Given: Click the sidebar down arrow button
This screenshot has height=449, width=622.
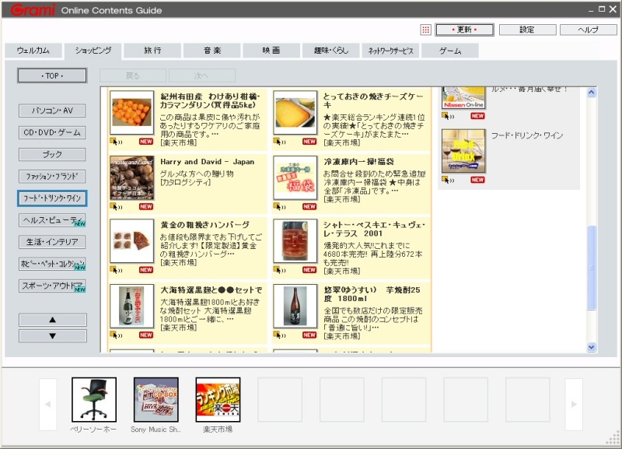Looking at the screenshot, I should 52,336.
